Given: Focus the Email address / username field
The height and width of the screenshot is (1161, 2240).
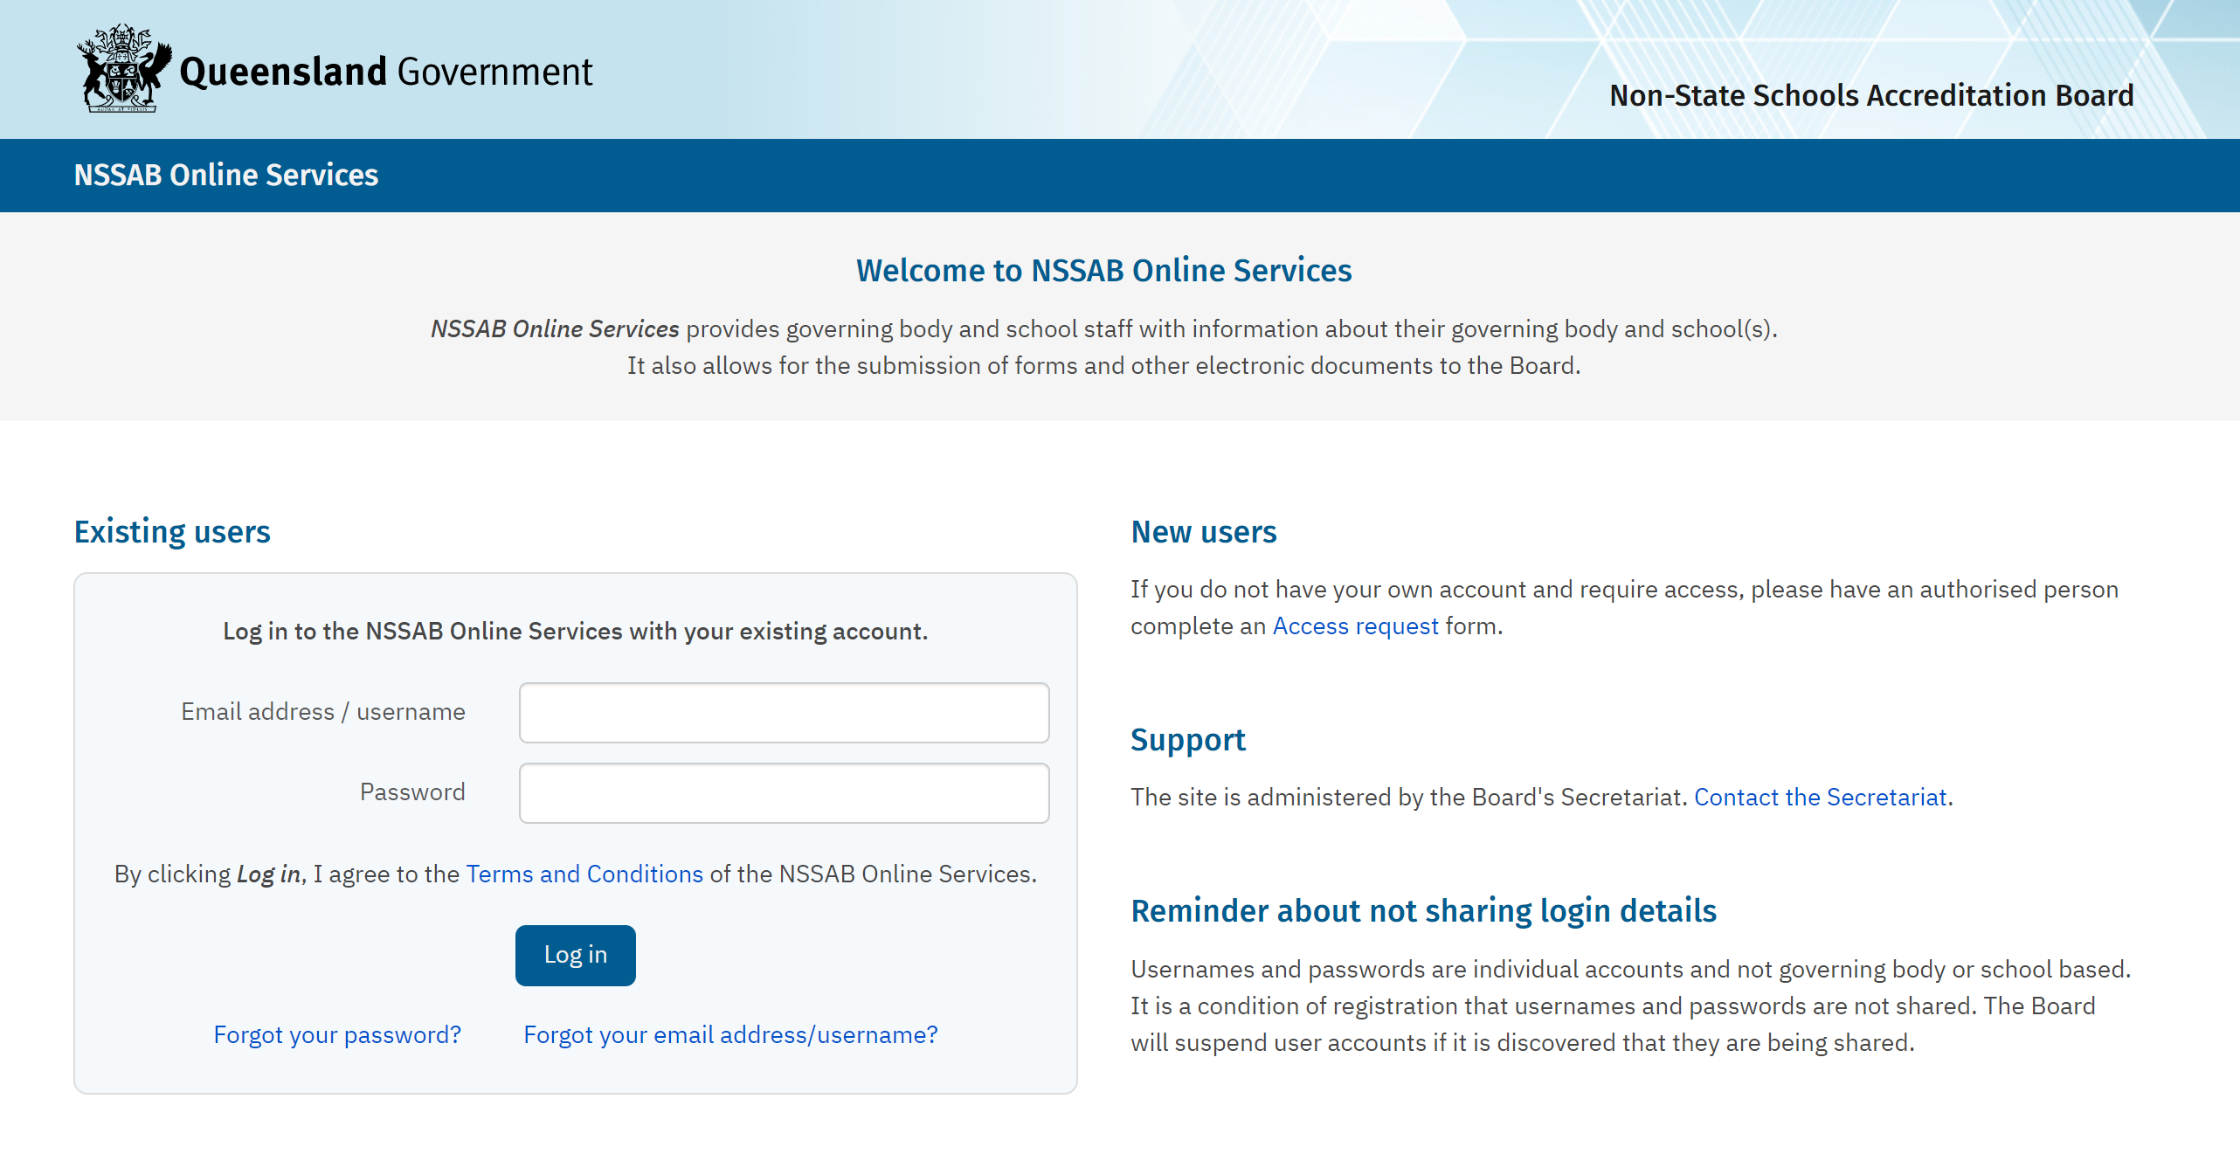Looking at the screenshot, I should [784, 713].
